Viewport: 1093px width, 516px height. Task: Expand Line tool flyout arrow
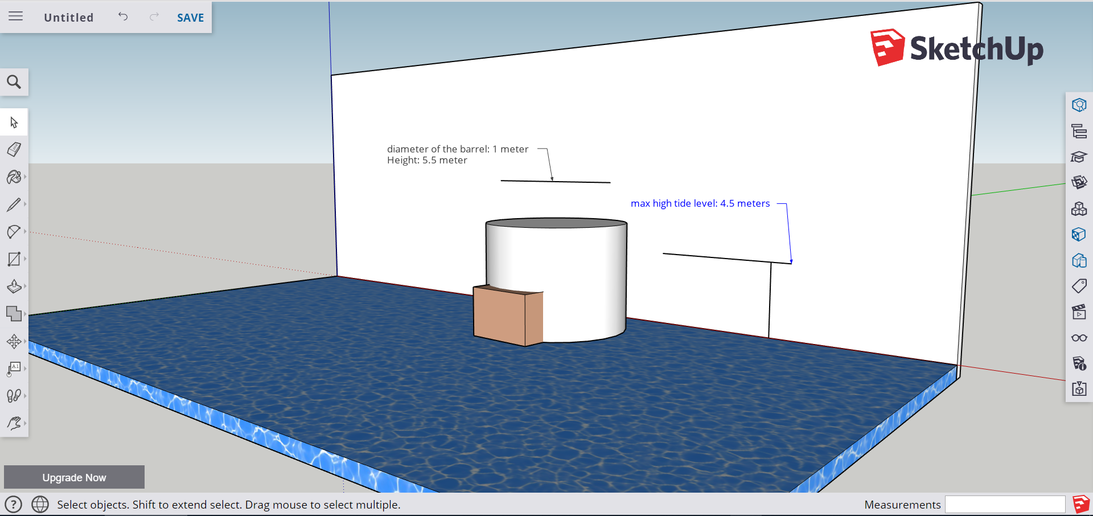tap(26, 204)
